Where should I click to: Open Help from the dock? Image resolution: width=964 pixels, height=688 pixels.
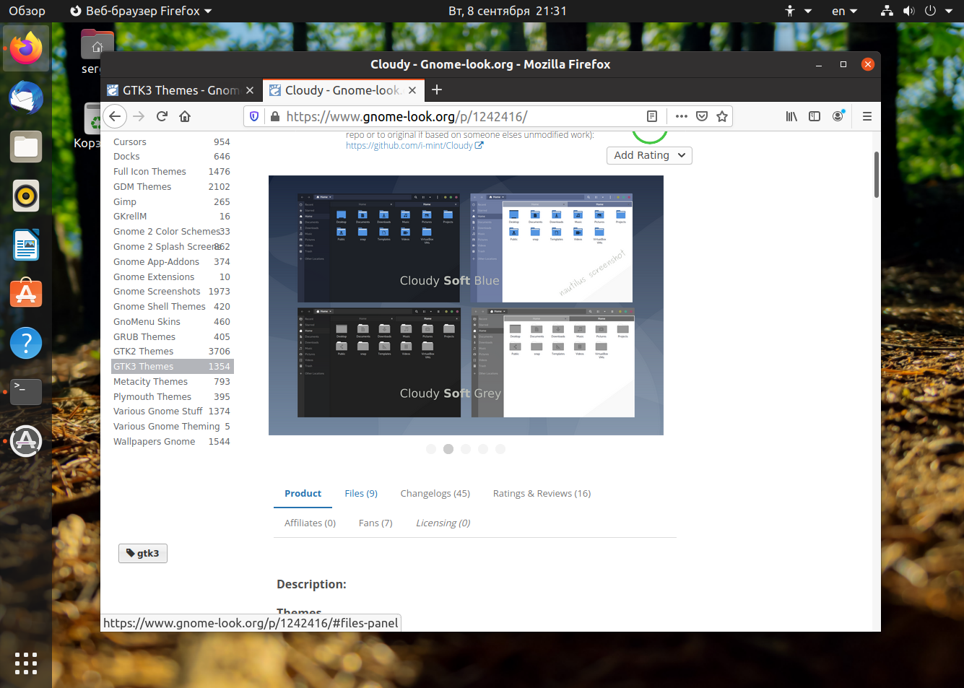(x=26, y=343)
